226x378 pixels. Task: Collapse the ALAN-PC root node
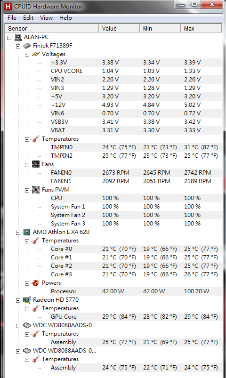coord(9,38)
